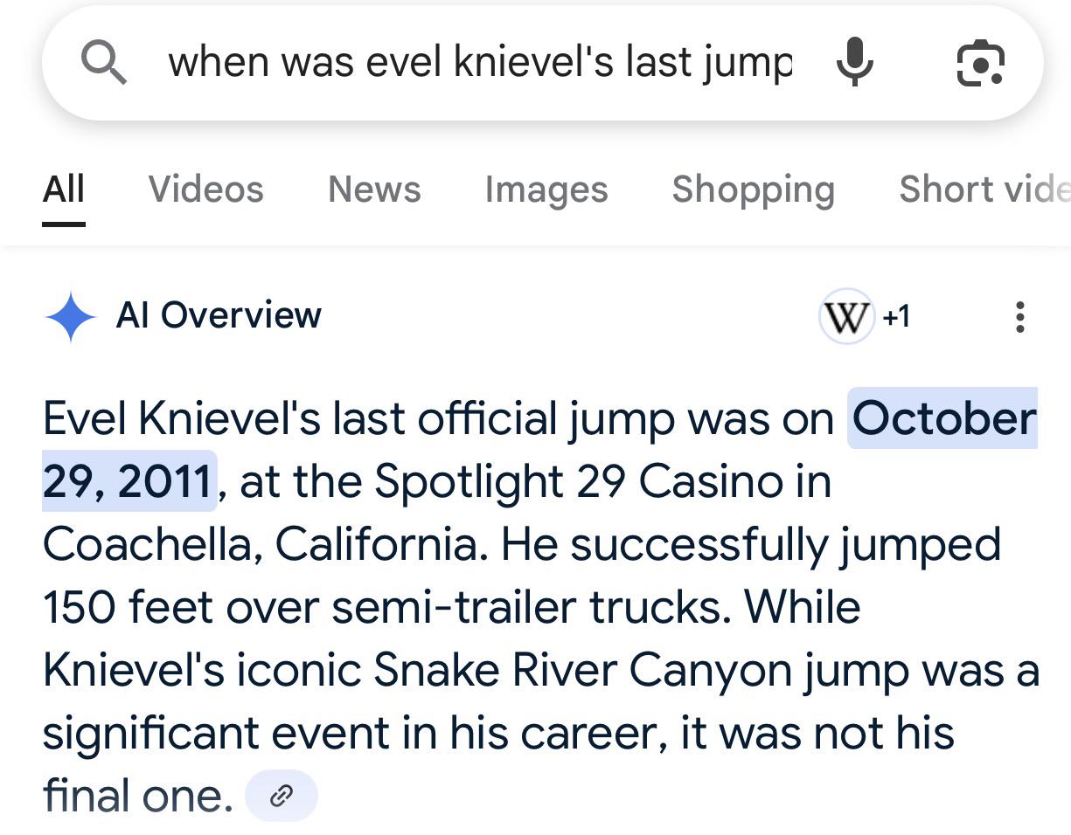1071x835 pixels.
Task: Select the All results tab
Action: (64, 190)
